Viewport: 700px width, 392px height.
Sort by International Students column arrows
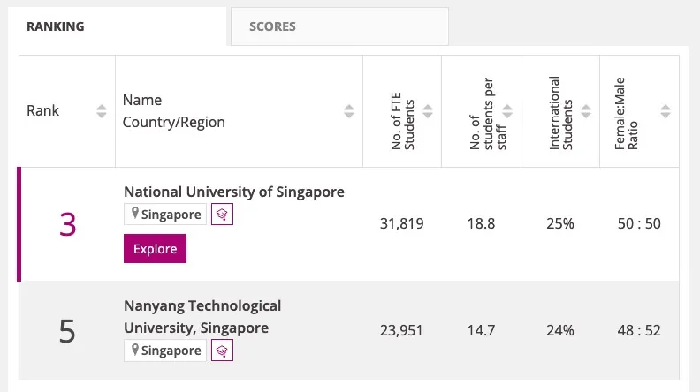click(x=585, y=111)
